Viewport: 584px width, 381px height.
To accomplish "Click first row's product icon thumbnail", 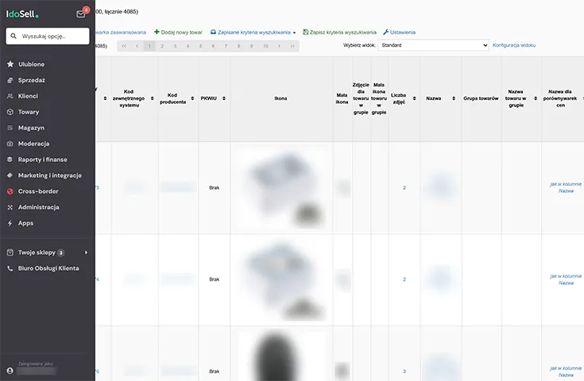I will pyautogui.click(x=282, y=187).
